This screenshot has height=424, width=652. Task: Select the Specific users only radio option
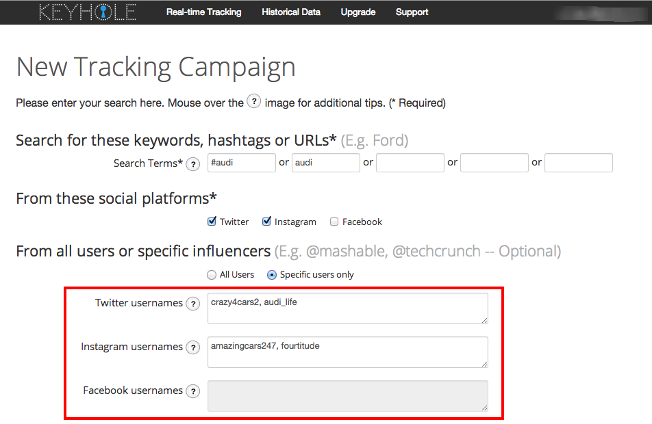click(x=271, y=275)
